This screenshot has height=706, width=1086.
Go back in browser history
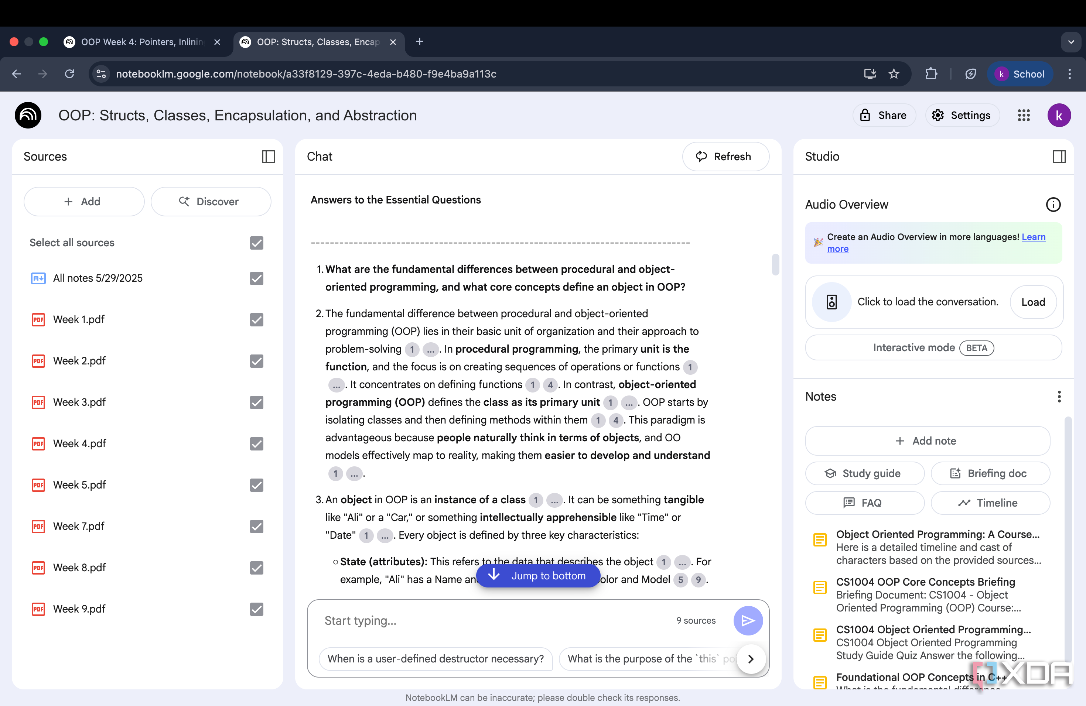tap(16, 74)
